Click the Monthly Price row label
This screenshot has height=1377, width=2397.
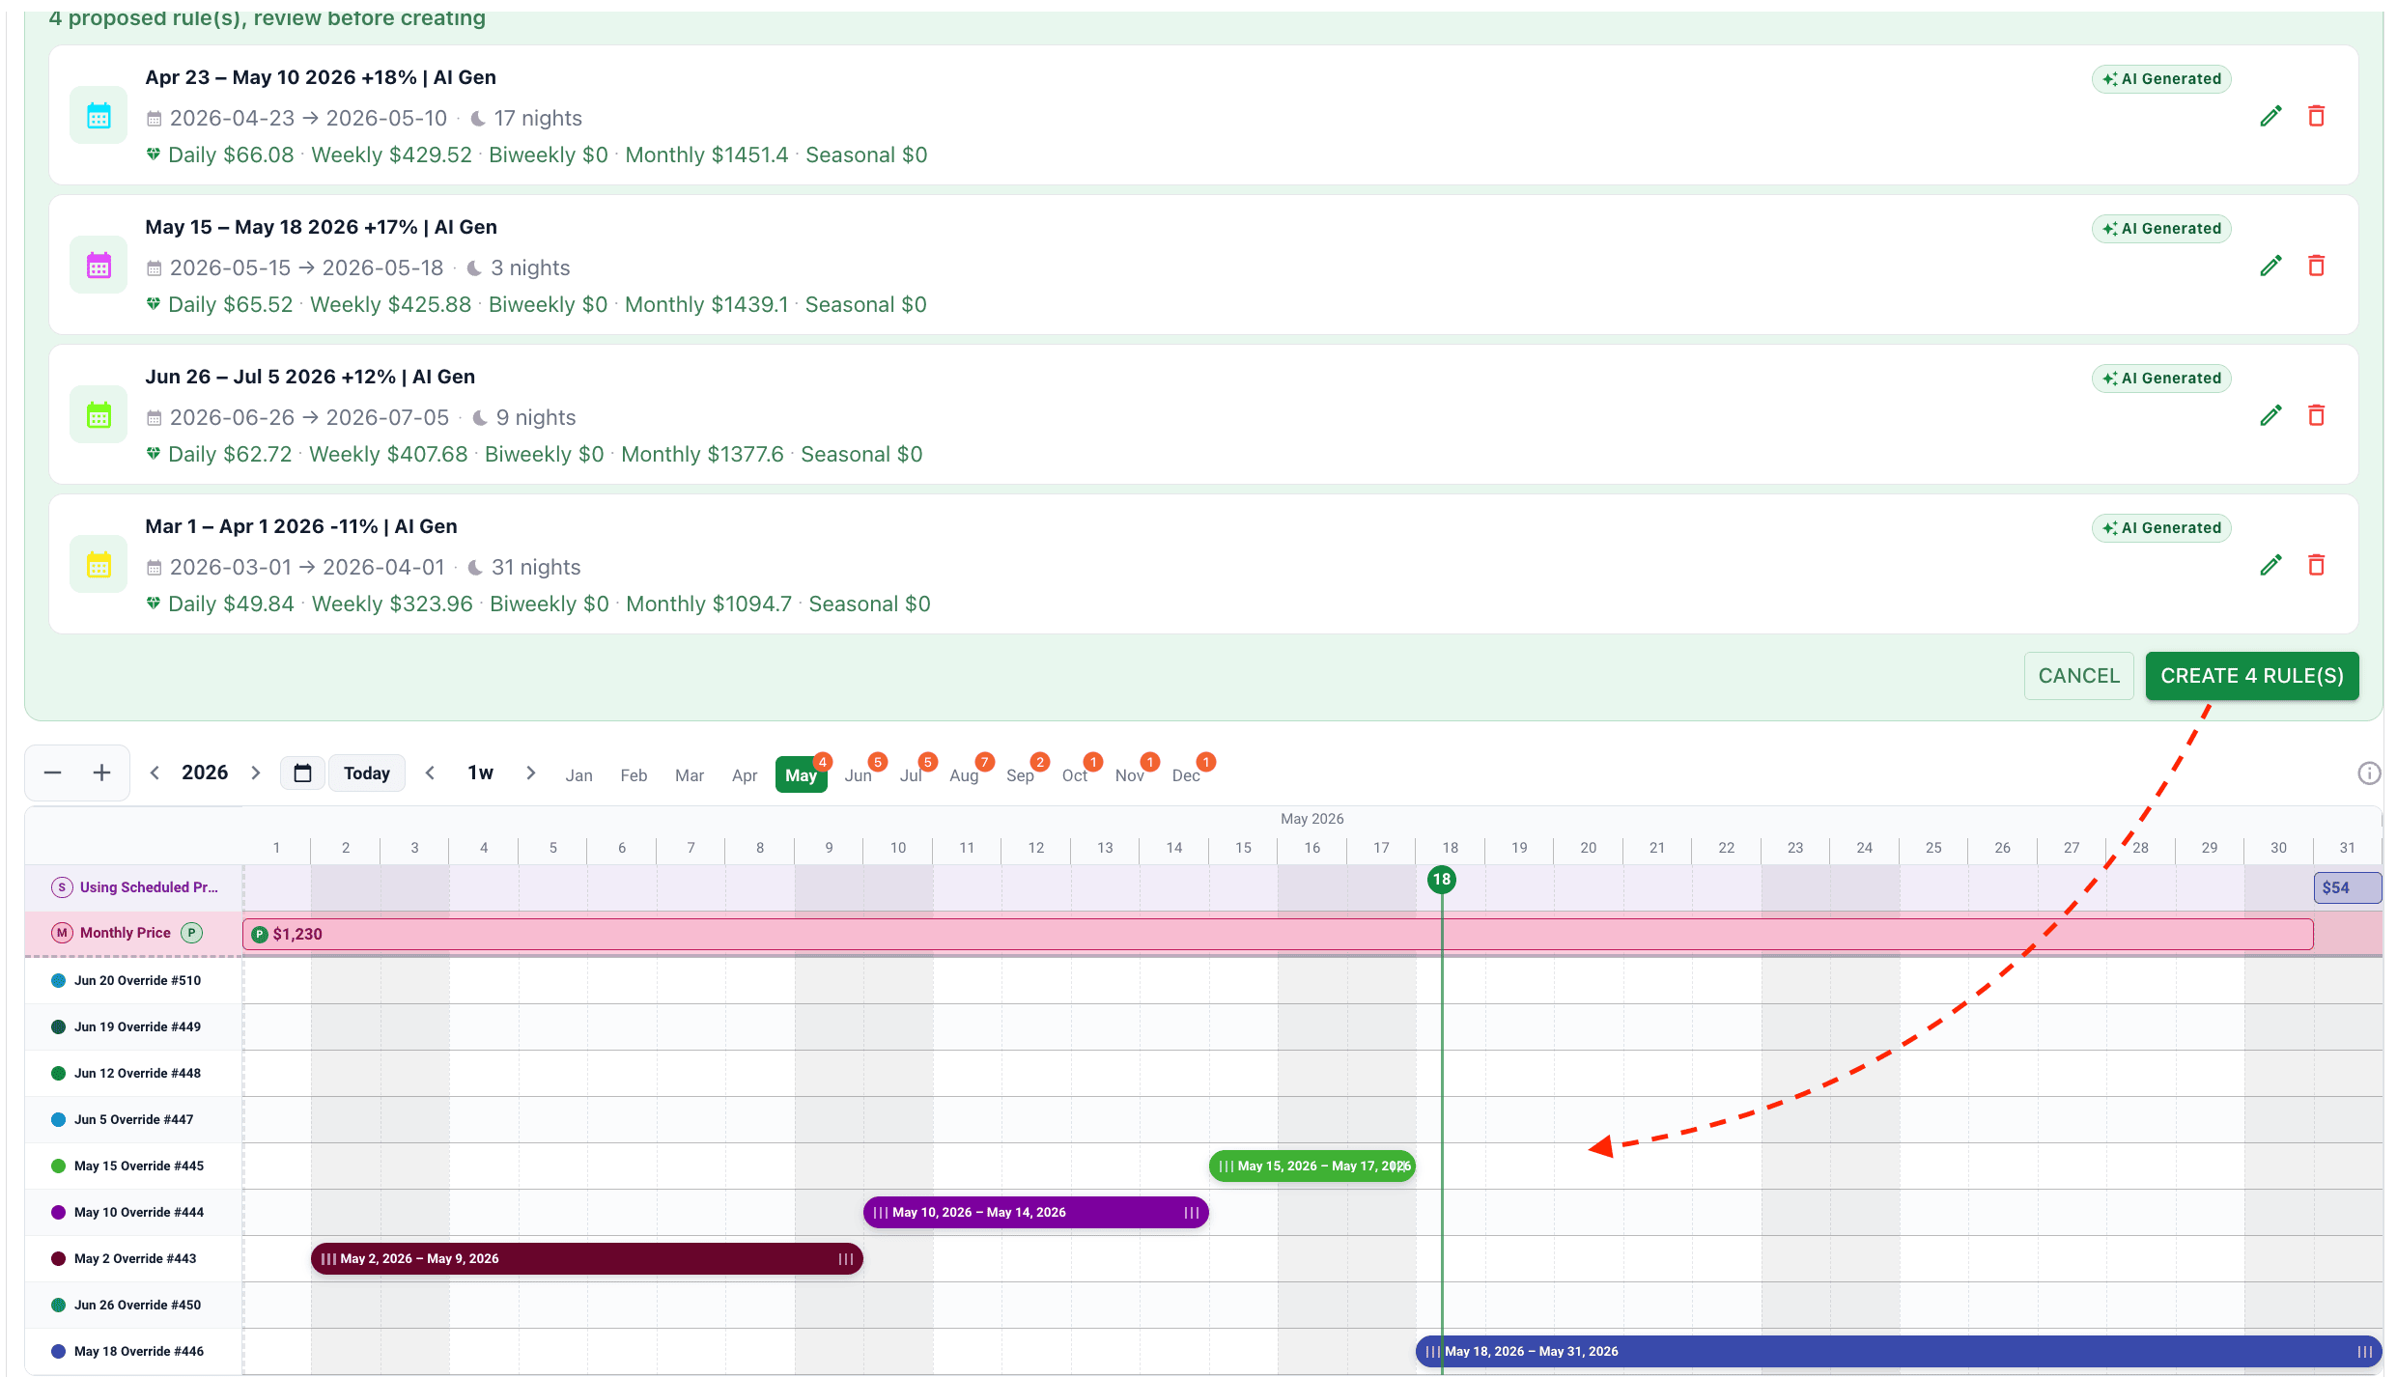coord(126,933)
